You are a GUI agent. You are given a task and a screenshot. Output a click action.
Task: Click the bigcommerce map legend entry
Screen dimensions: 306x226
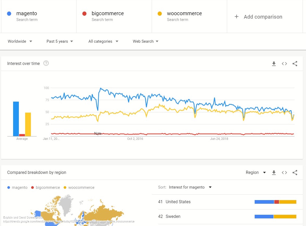click(46, 188)
